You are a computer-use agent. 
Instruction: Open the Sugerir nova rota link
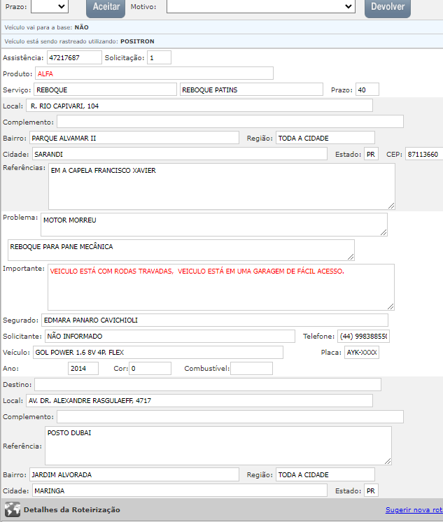tap(414, 510)
